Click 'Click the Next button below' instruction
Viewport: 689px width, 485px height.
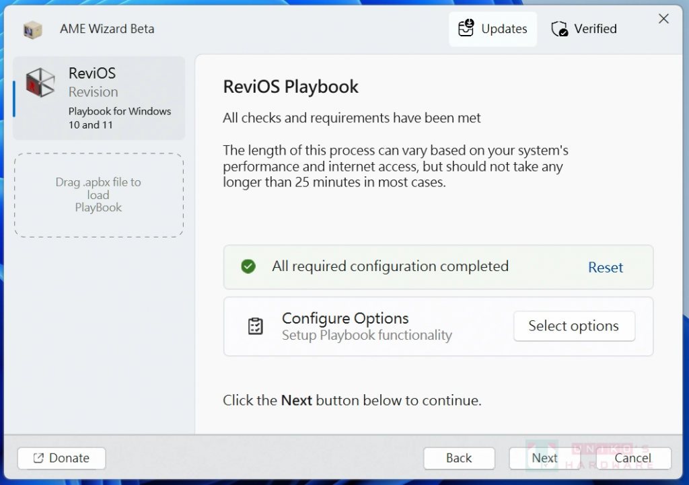pyautogui.click(x=352, y=400)
